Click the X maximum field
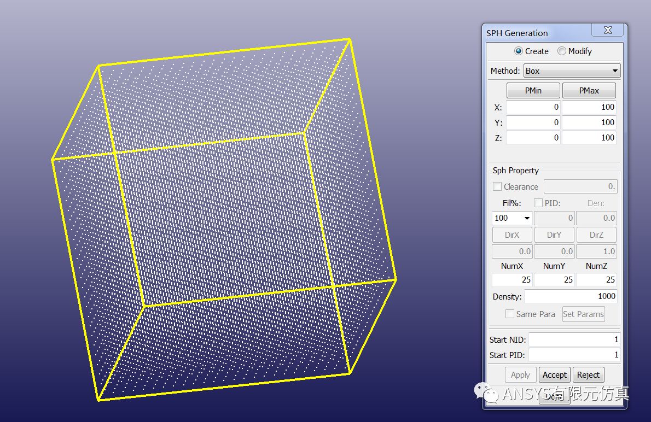This screenshot has width=651, height=422. point(589,107)
